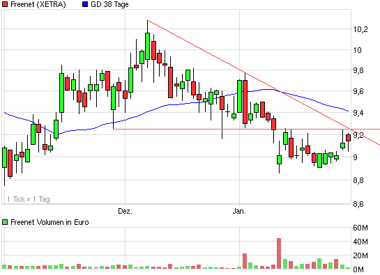Click the 10 price axis label
Image resolution: width=380 pixels, height=275 pixels.
(x=357, y=50)
